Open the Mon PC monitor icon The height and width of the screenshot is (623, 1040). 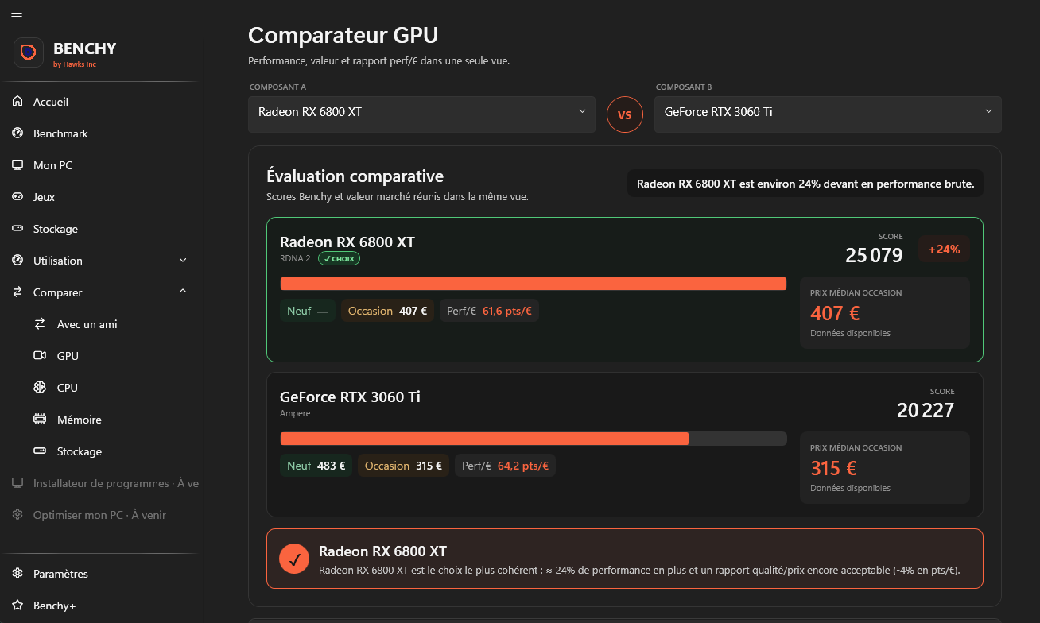(x=17, y=165)
